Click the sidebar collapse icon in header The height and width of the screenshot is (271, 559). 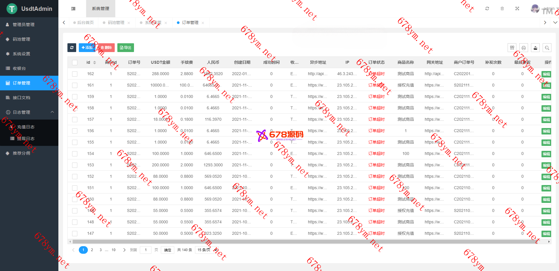[x=73, y=9]
